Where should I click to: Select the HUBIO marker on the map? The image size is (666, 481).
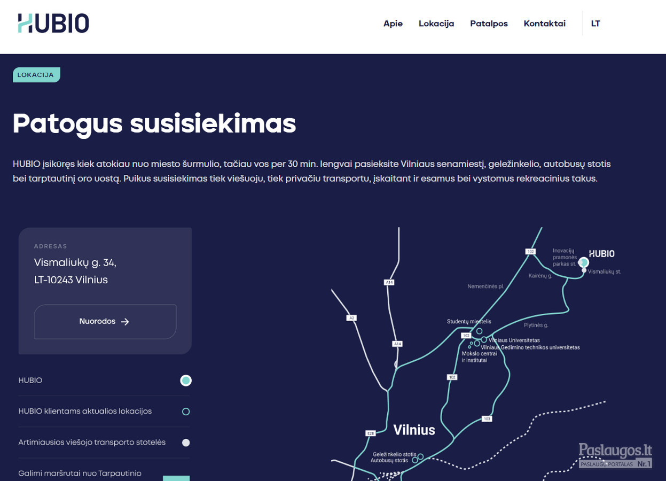[584, 262]
